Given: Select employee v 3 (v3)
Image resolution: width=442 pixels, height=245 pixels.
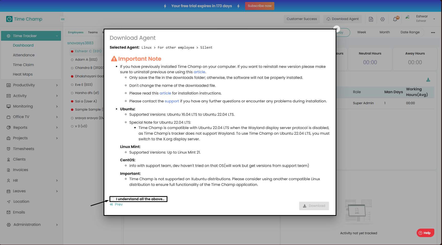Looking at the screenshot, I should 81,126.
